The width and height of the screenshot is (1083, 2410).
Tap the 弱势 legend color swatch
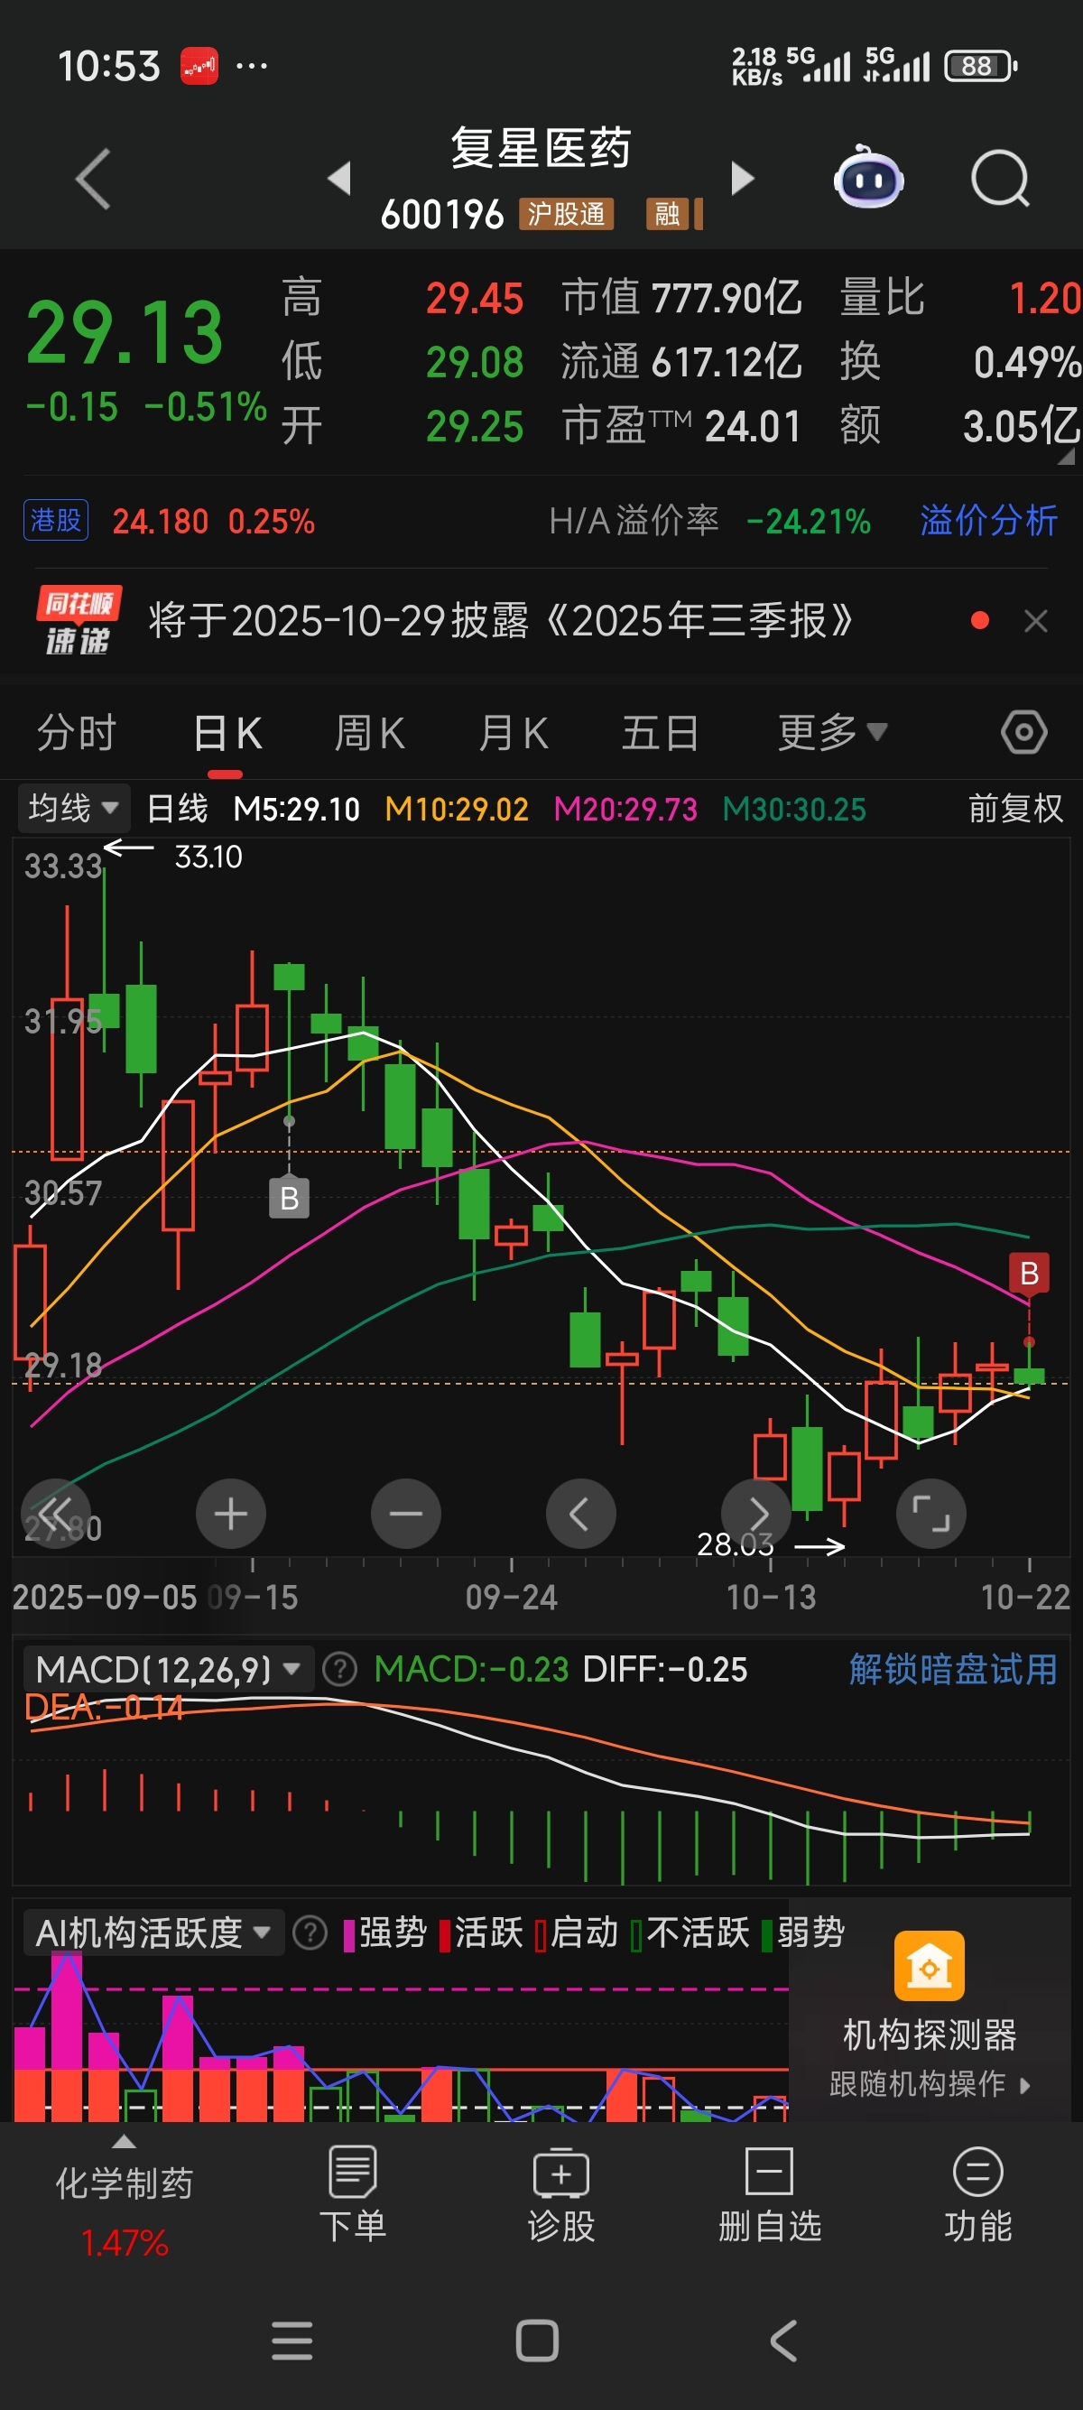(x=767, y=1934)
